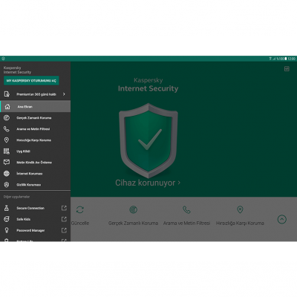
Task: Open Gerçek Zamanlı Koruma from the sidebar
Action: (x=35, y=118)
